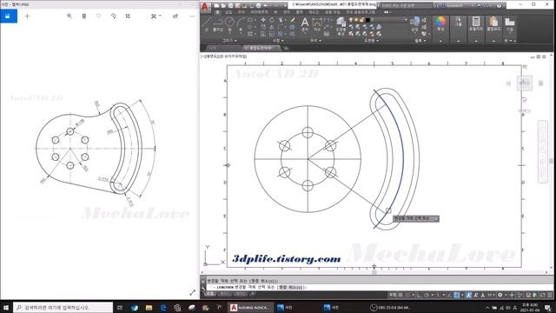This screenshot has height=313, width=556.
Task: Select the Arc drawing tool
Action: (x=242, y=24)
